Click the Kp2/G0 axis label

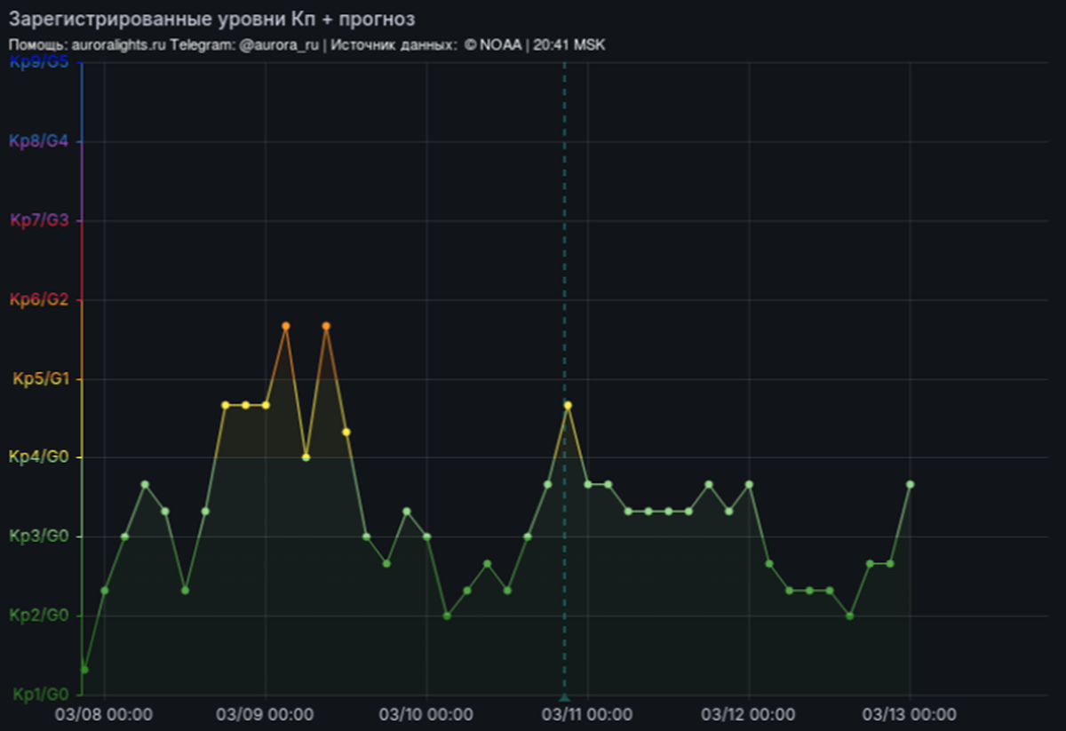[x=39, y=616]
